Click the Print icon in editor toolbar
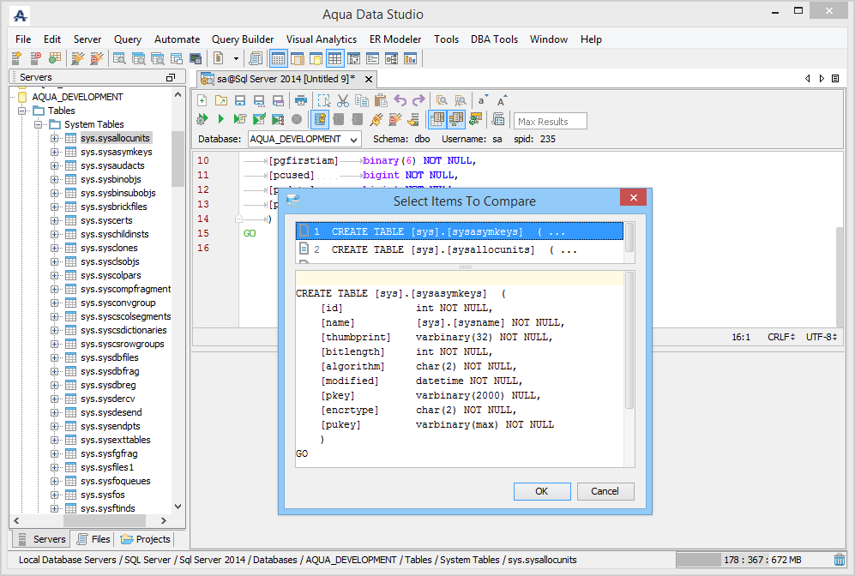855x576 pixels. click(301, 100)
